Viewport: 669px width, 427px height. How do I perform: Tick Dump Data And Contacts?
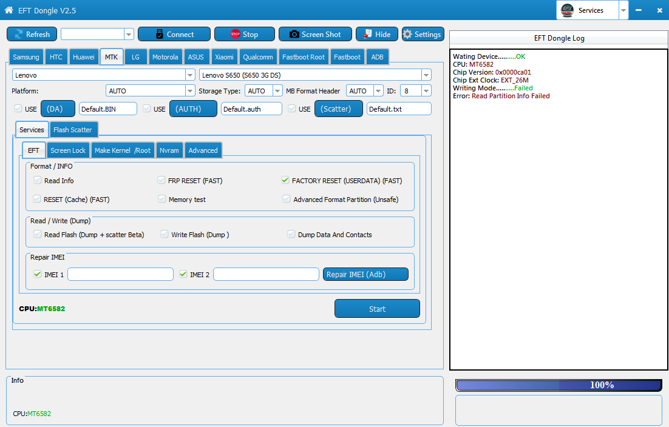[x=291, y=234]
